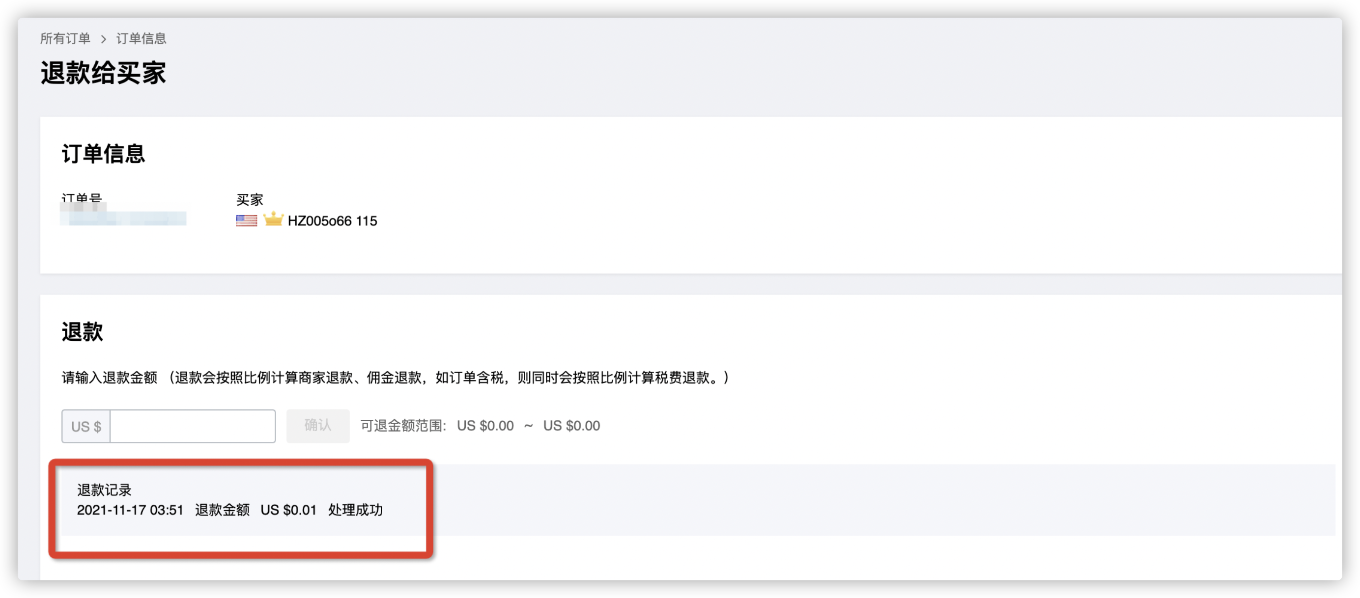Click the gold crown icon beside buyer name
This screenshot has height=598, width=1360.
click(274, 219)
